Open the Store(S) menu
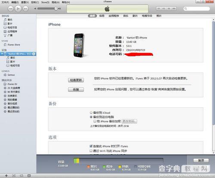This screenshot has height=178, width=215. click(x=45, y=2)
